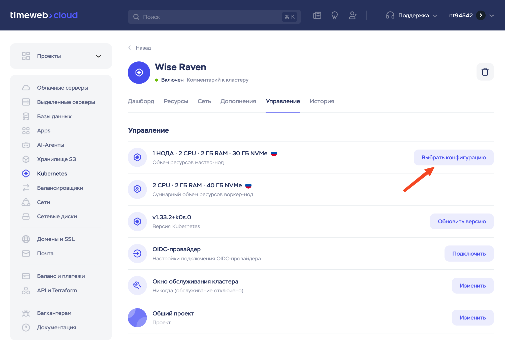Click the Базы данных database icon
Viewport: 505px width, 355px height.
[26, 116]
